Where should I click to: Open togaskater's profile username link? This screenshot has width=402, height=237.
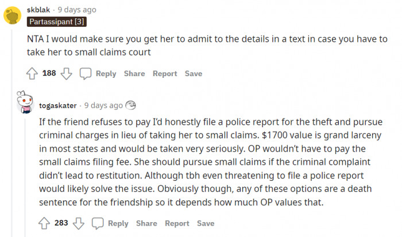(59, 105)
